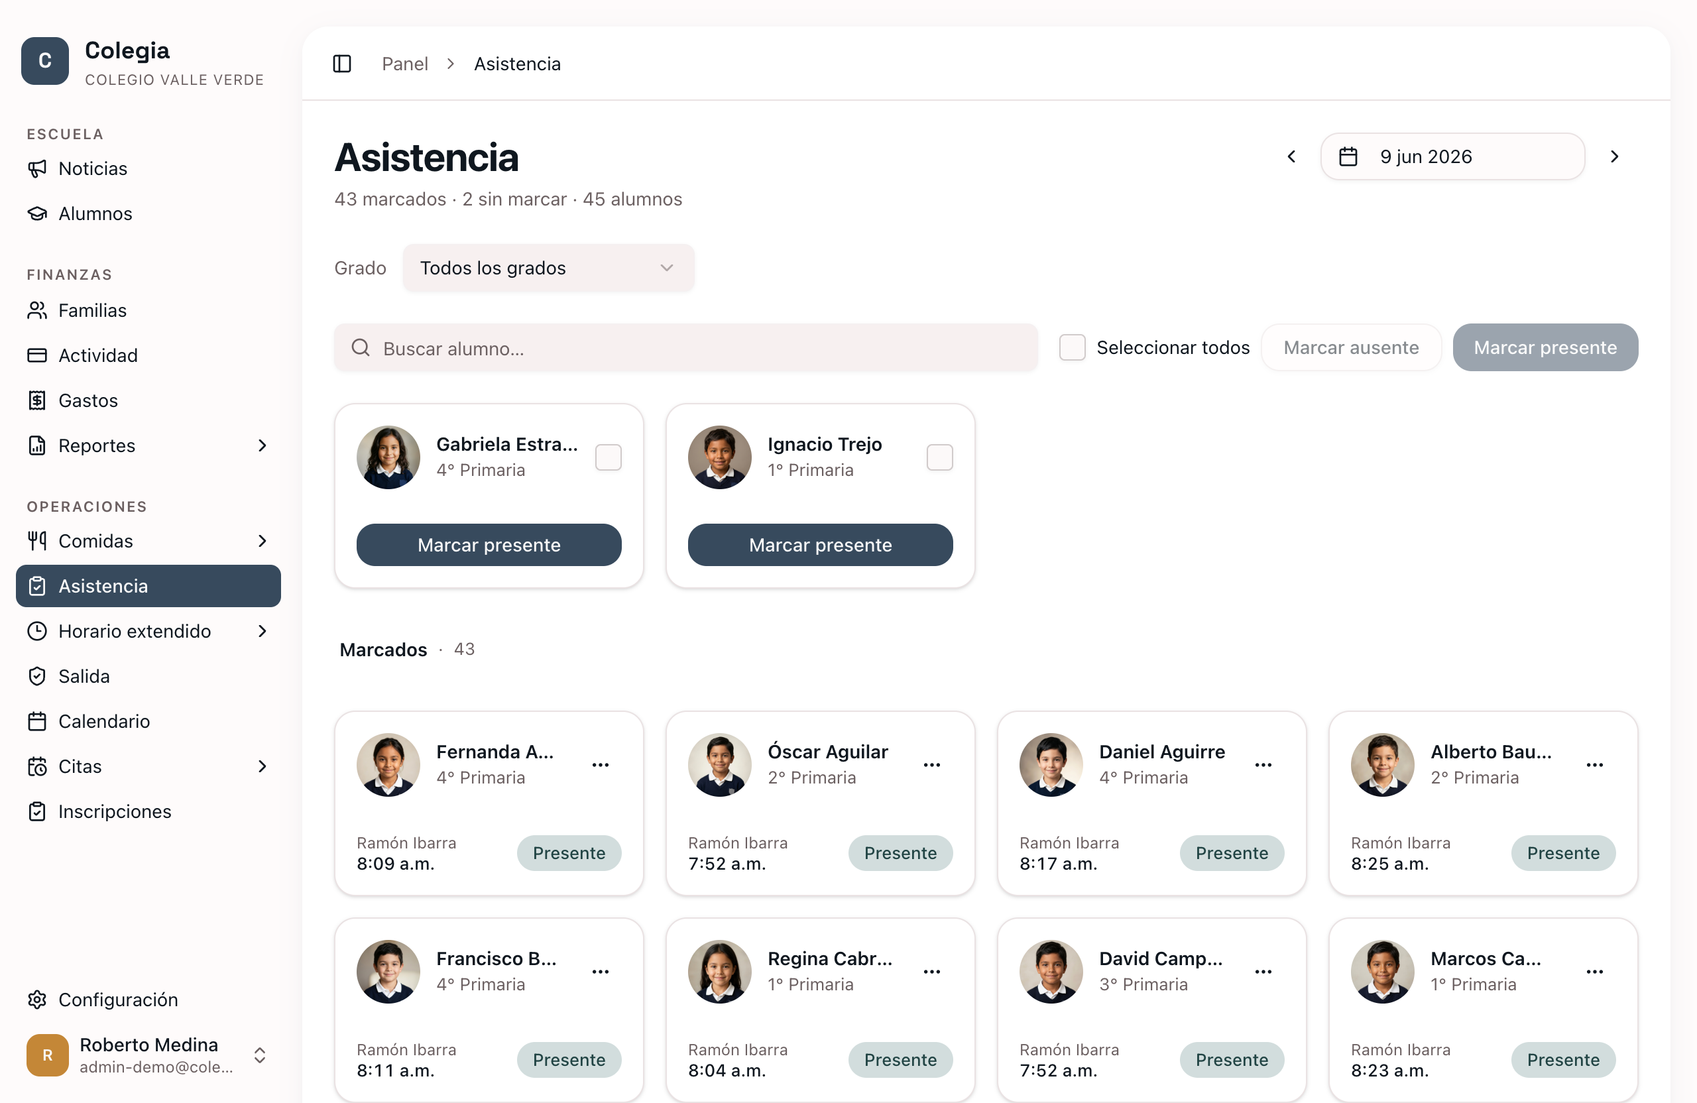Click the search magnifier icon
Image resolution: width=1697 pixels, height=1103 pixels.
pos(361,348)
